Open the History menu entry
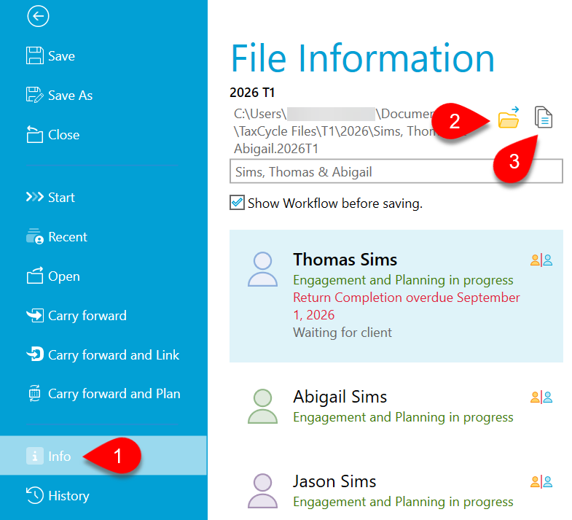 tap(103, 495)
